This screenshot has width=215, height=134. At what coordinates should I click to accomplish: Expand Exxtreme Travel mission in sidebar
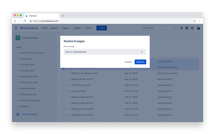[18, 53]
